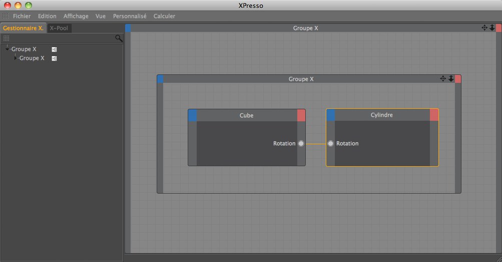Click the Rotation output port on Cube
Screen dimensions: 502x262
(x=301, y=144)
